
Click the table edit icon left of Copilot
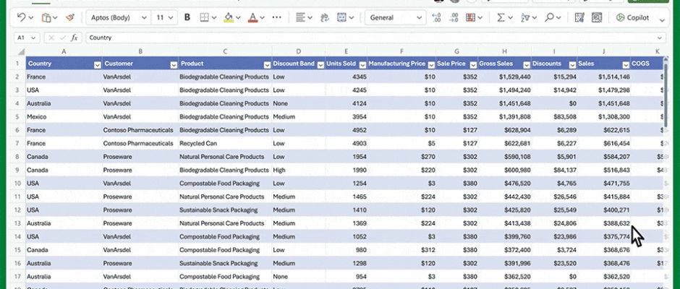tap(579, 17)
